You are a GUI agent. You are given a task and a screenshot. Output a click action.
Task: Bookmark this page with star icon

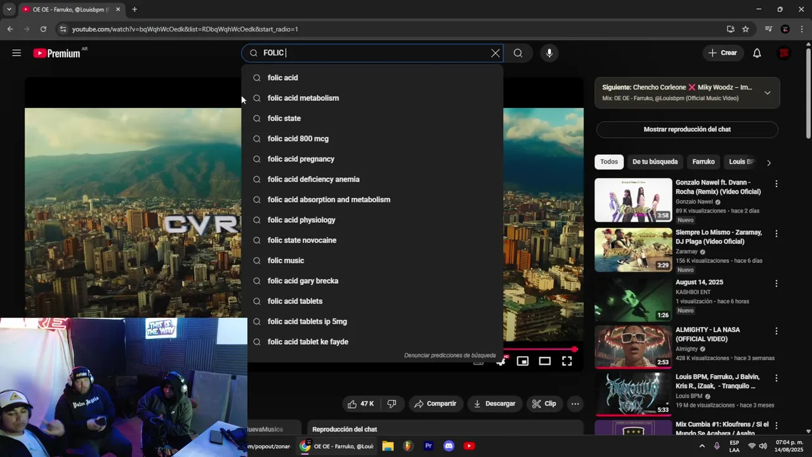tap(745, 29)
